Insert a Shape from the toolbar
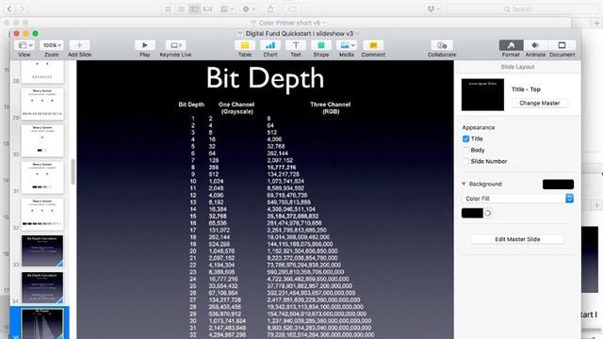Screen dimensions: 603x339 tap(320, 45)
